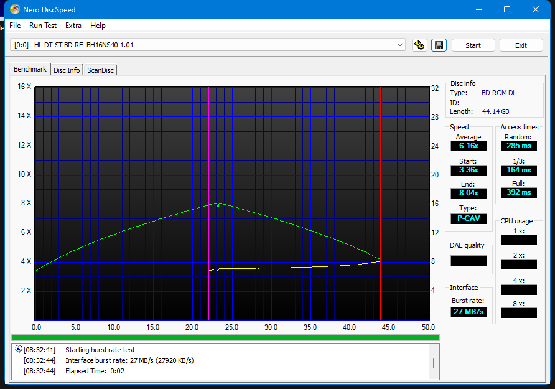Click the Nero DiscSpeed title bar icon
The width and height of the screenshot is (555, 389).
(15, 9)
